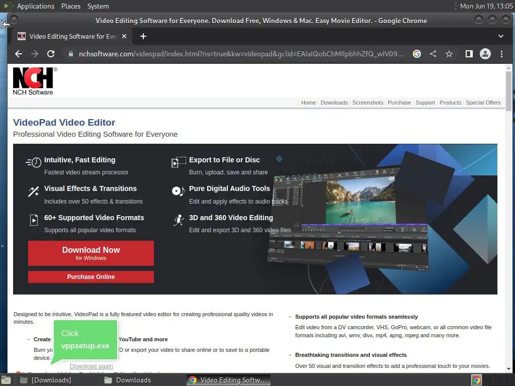
Task: Open a new tab with plus button
Action: tap(143, 36)
